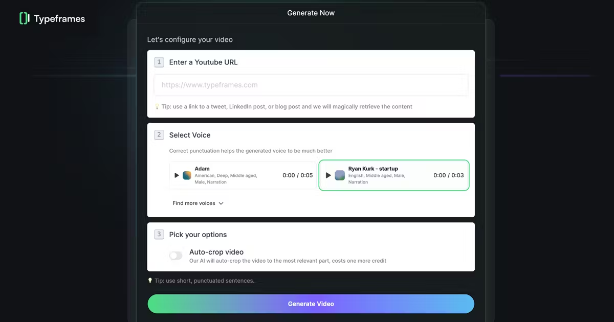
Task: Click the Generate Now header tab
Action: click(311, 13)
